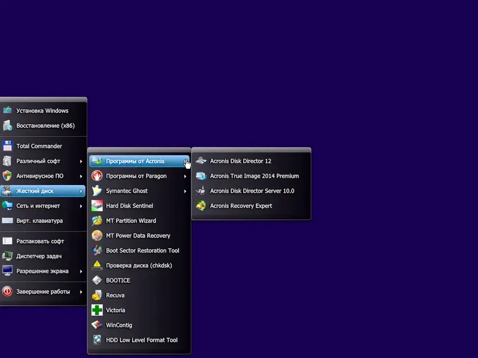Click the Recuva icon
This screenshot has height=358, width=478.
click(x=97, y=295)
